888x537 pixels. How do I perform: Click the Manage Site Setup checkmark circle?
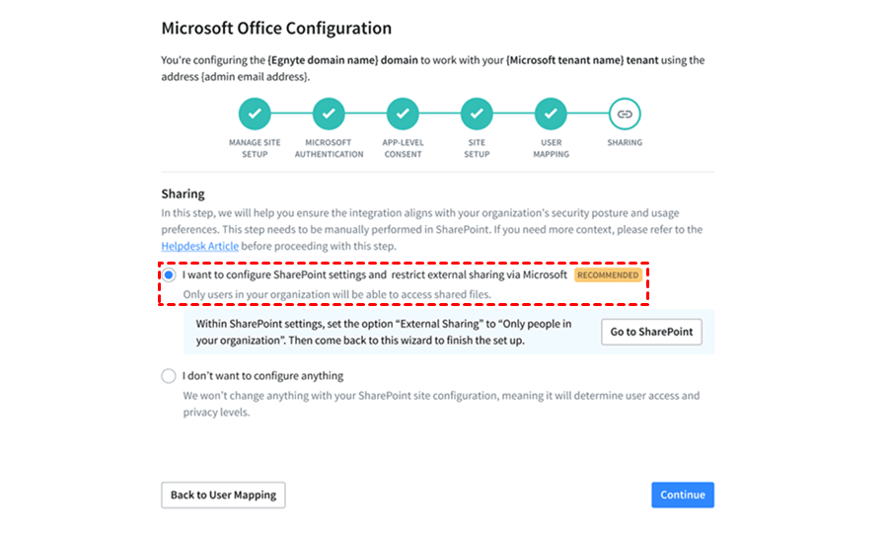pos(255,115)
